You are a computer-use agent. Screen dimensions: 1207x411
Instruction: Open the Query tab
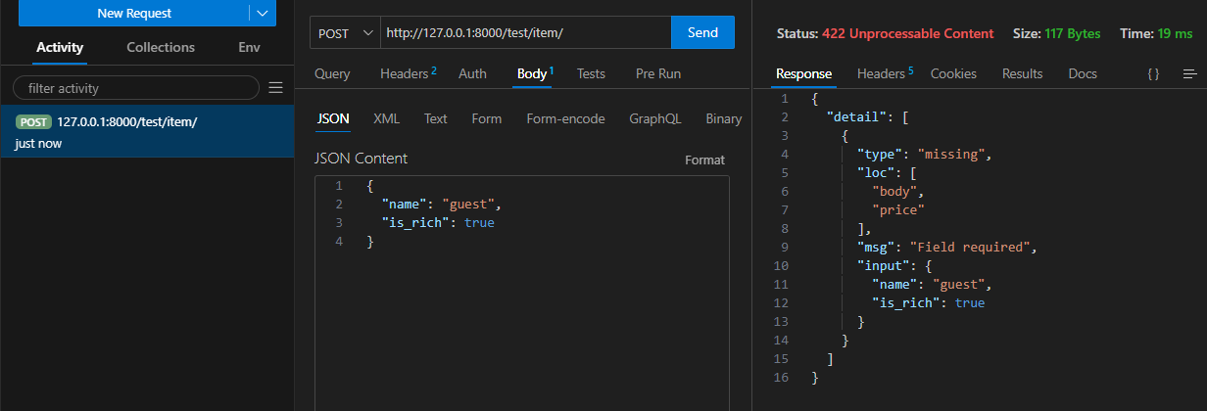point(332,73)
